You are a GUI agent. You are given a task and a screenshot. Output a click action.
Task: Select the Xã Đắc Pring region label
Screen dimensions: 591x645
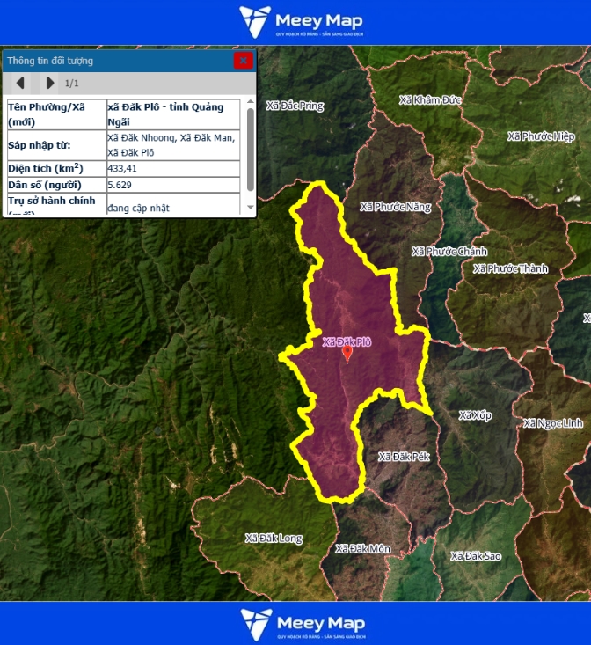click(297, 106)
